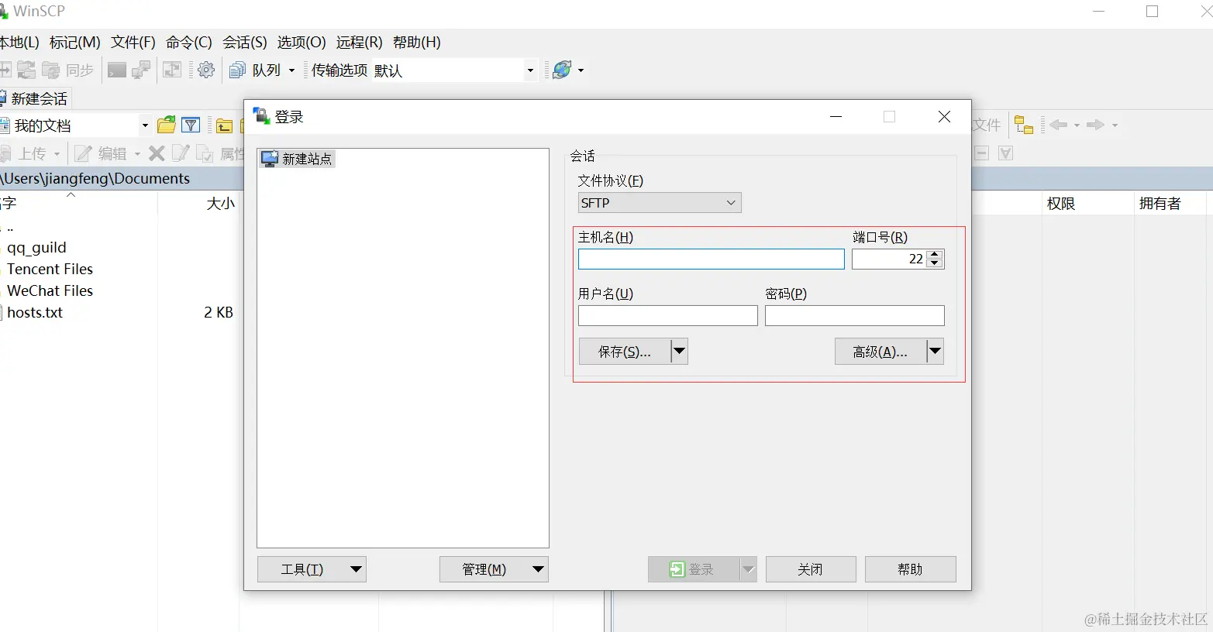The height and width of the screenshot is (632, 1213).
Task: Click the 保存(S)... button
Action: click(625, 352)
